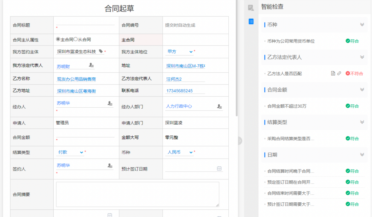This screenshot has width=372, height=217.
Task: Open person picker icon for 签约人
Action: (110, 166)
